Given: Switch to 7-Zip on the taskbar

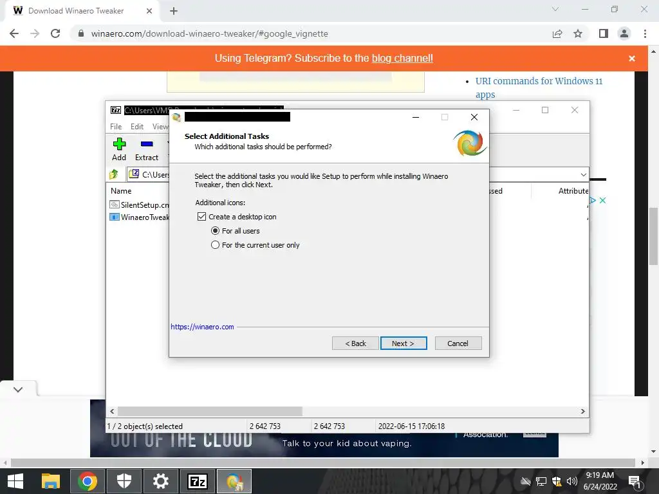Looking at the screenshot, I should point(198,481).
